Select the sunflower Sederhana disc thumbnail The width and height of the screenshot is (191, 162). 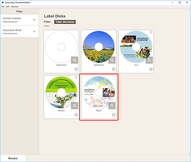click(x=99, y=47)
